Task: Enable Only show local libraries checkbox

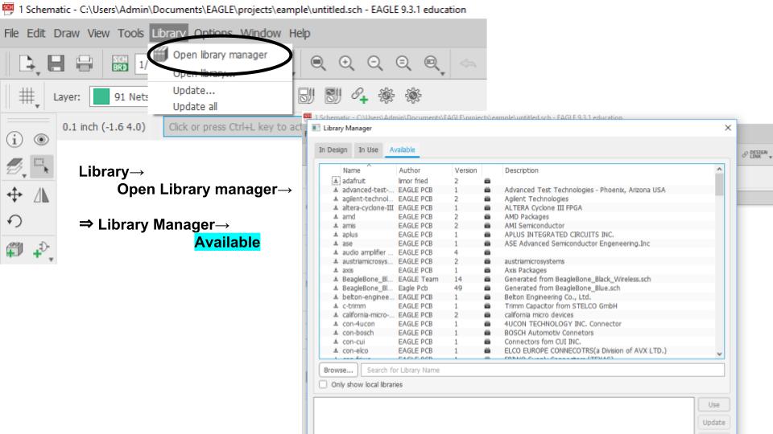Action: point(323,384)
